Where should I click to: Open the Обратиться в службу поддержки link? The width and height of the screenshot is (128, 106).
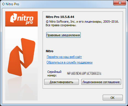coord(69,62)
